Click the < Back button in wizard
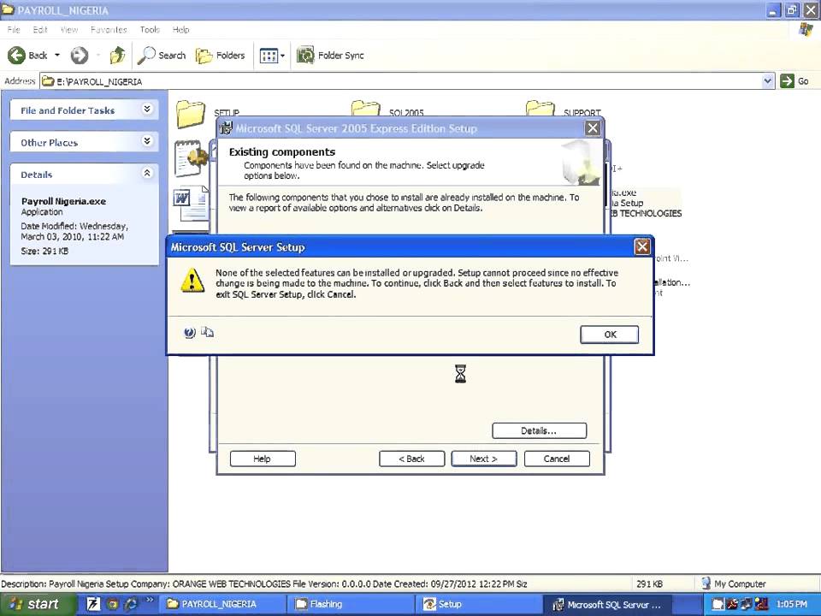 [411, 459]
